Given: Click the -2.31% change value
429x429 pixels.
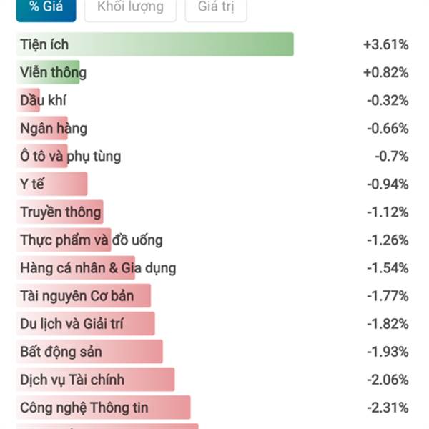Looking at the screenshot, I should click(x=387, y=408).
